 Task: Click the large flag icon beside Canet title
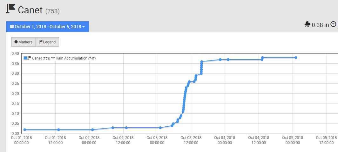tap(11, 9)
